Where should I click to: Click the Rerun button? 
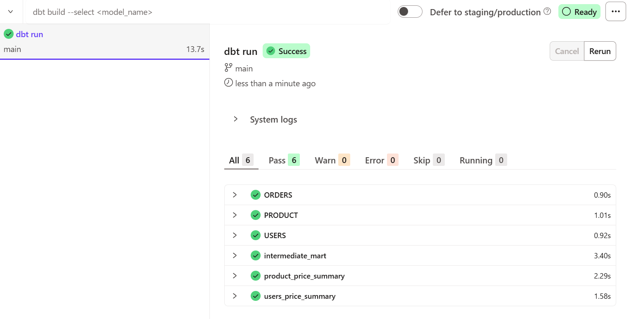tap(600, 51)
